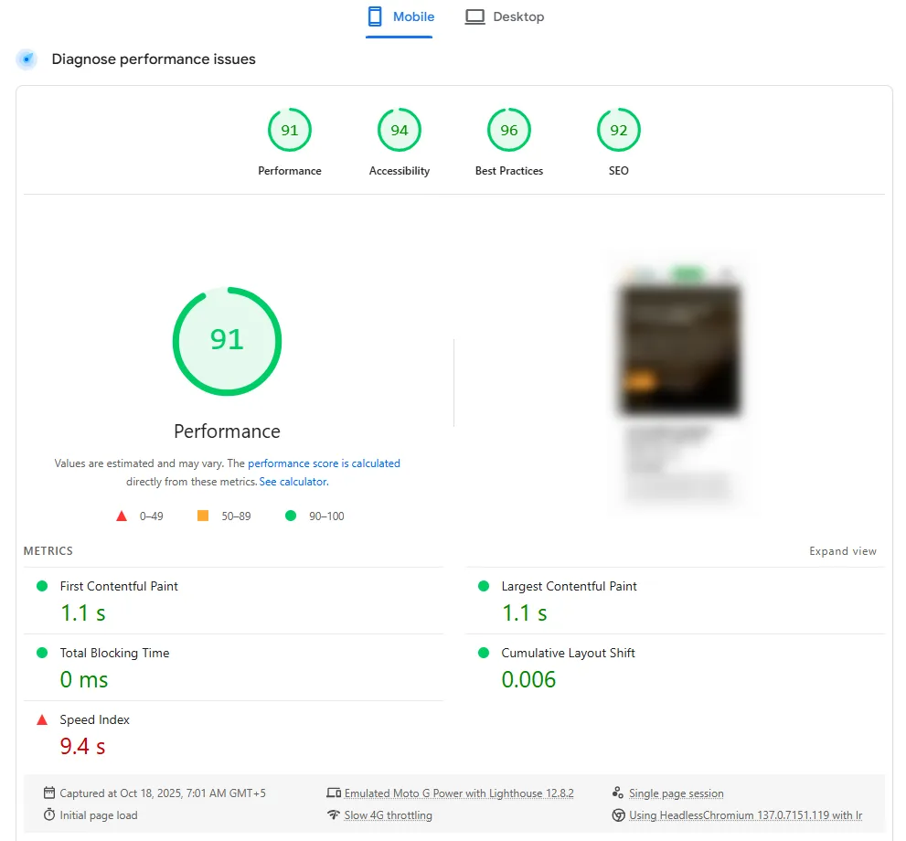Select the 91 Performance score gauge

coord(227,341)
